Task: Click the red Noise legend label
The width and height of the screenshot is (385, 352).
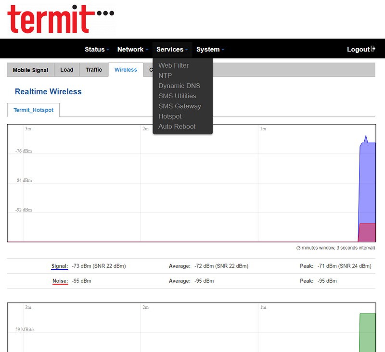Action: pyautogui.click(x=60, y=281)
